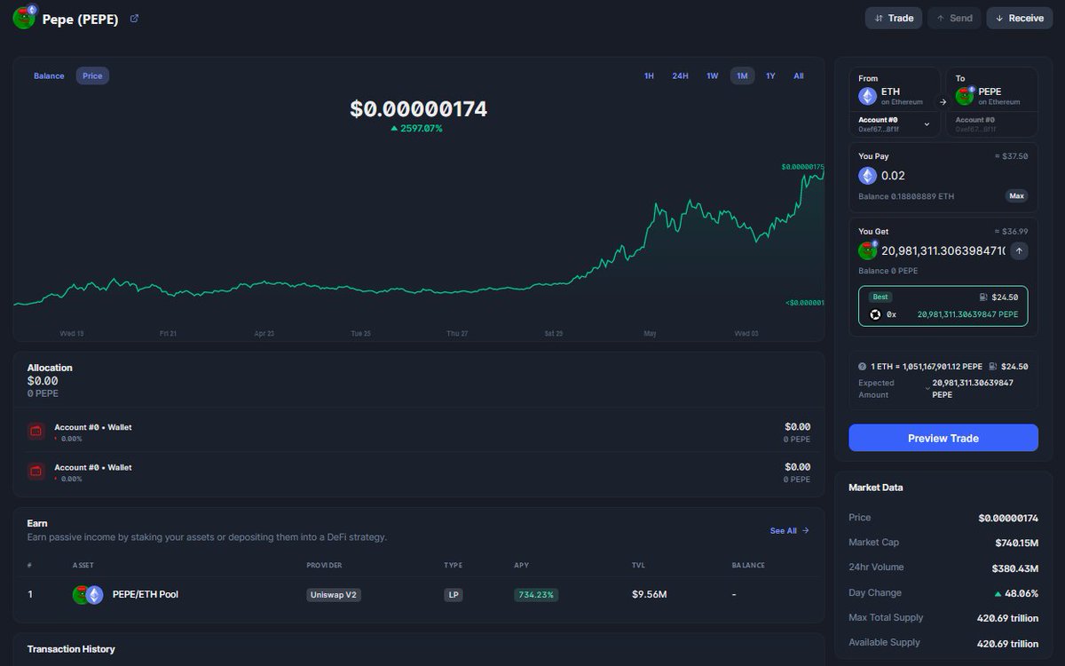Open the PEPE/ETH Pool row
The width and height of the screenshot is (1065, 666).
pos(419,594)
